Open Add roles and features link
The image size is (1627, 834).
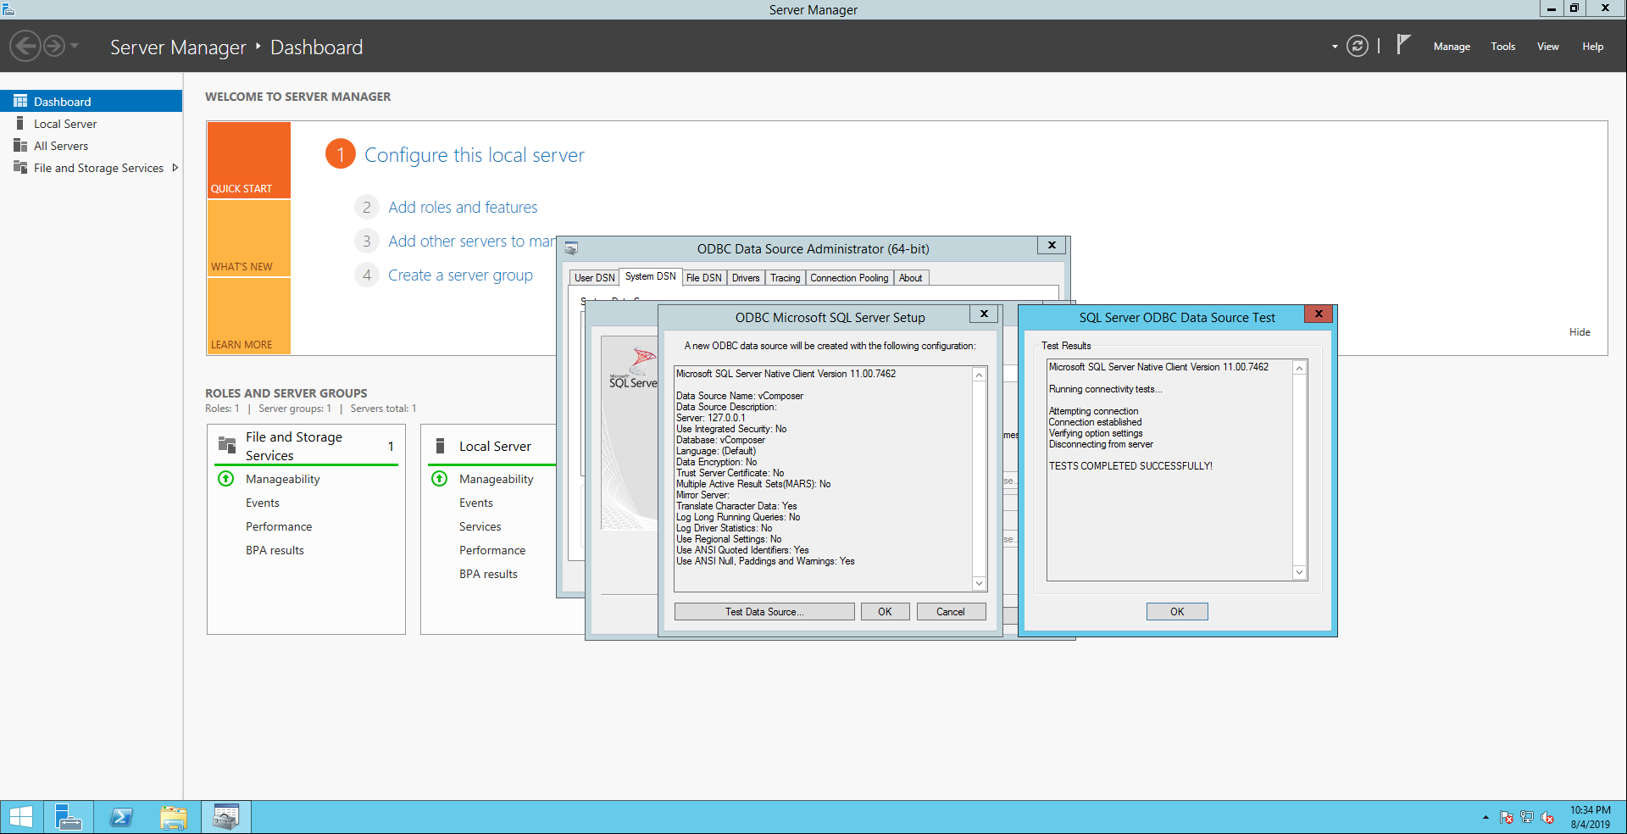pyautogui.click(x=463, y=208)
